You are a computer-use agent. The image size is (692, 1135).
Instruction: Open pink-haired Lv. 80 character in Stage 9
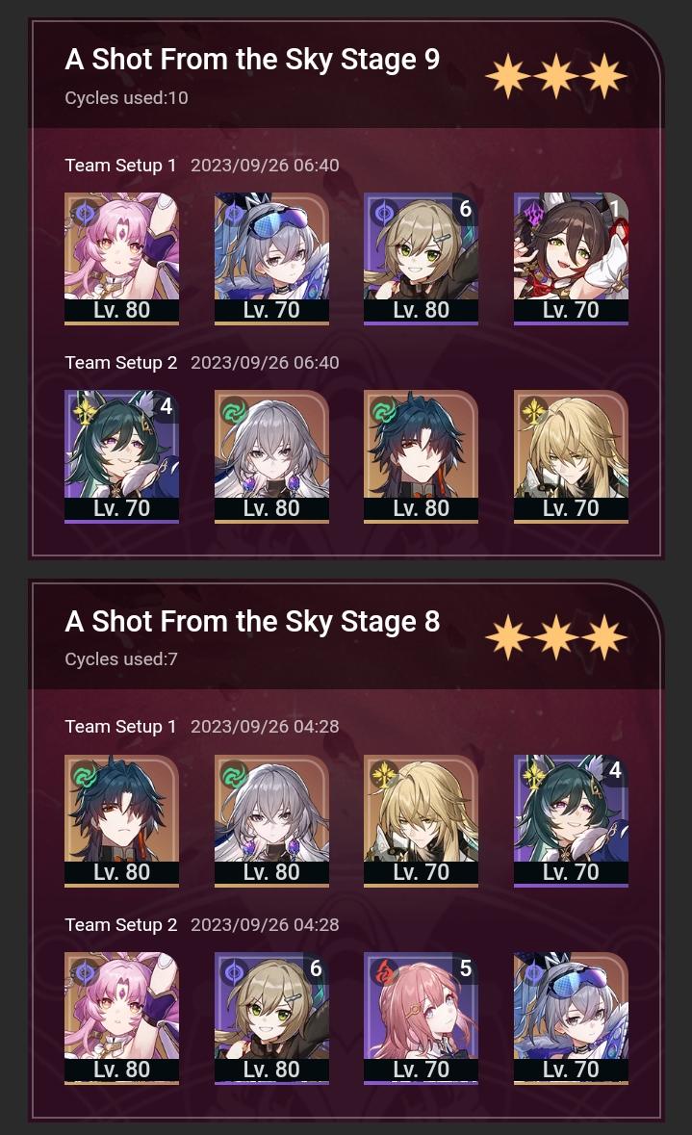(121, 258)
